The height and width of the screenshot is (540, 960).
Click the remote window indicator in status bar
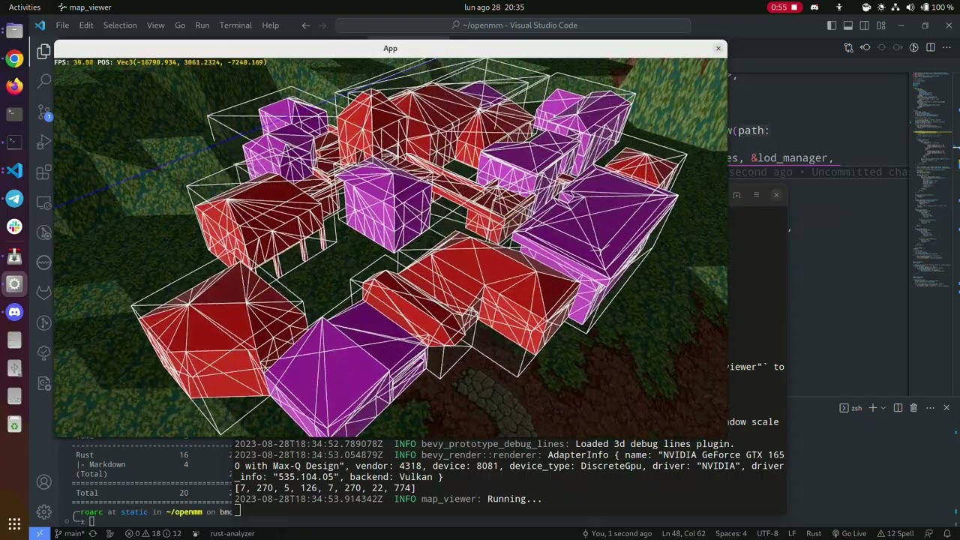point(39,533)
